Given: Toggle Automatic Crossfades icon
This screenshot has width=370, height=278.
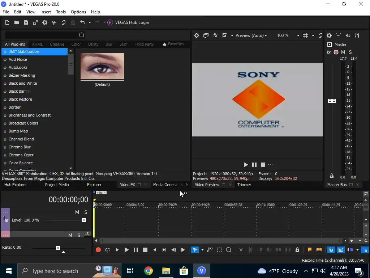Looking at the screenshot, I should click(x=340, y=250).
